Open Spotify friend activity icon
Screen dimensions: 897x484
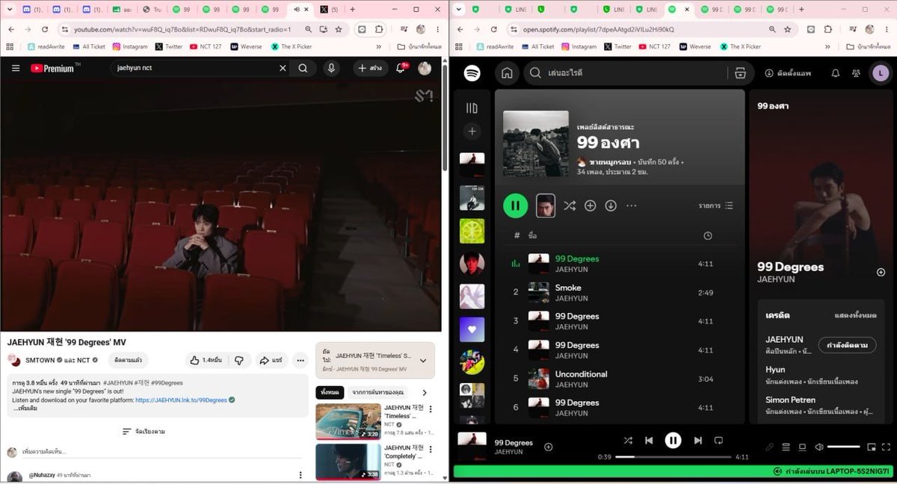coord(856,73)
